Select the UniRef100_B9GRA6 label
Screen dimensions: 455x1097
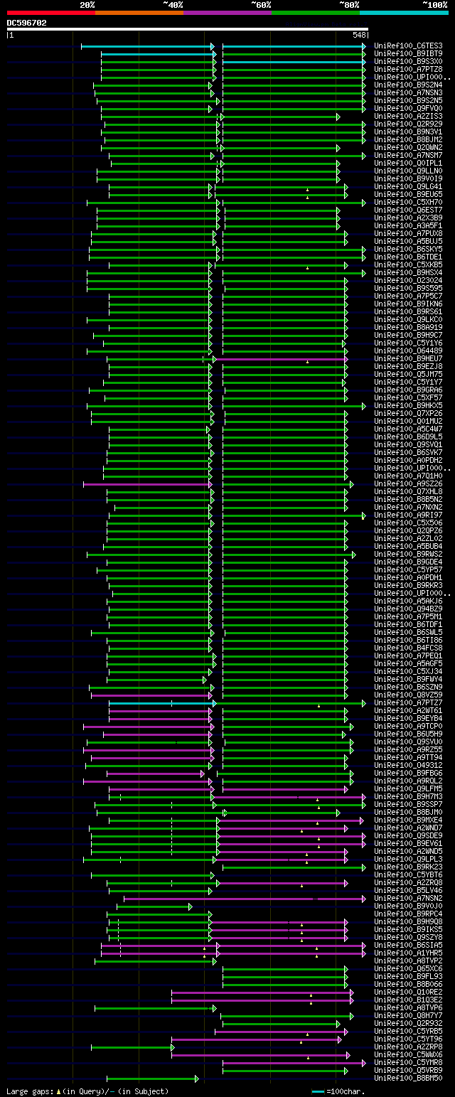pos(408,390)
